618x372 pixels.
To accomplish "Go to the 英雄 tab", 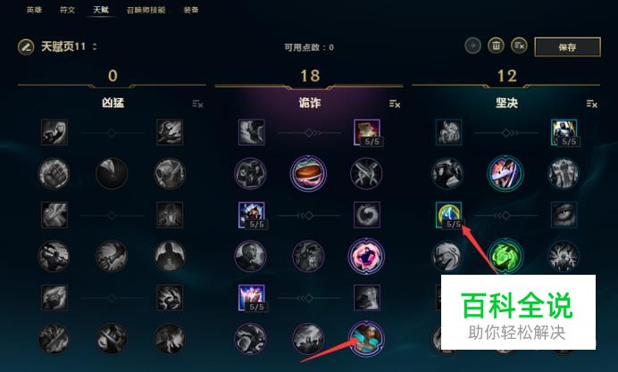I will point(34,10).
